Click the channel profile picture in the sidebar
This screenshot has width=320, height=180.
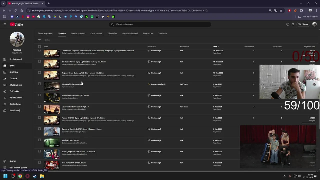(x=17, y=39)
